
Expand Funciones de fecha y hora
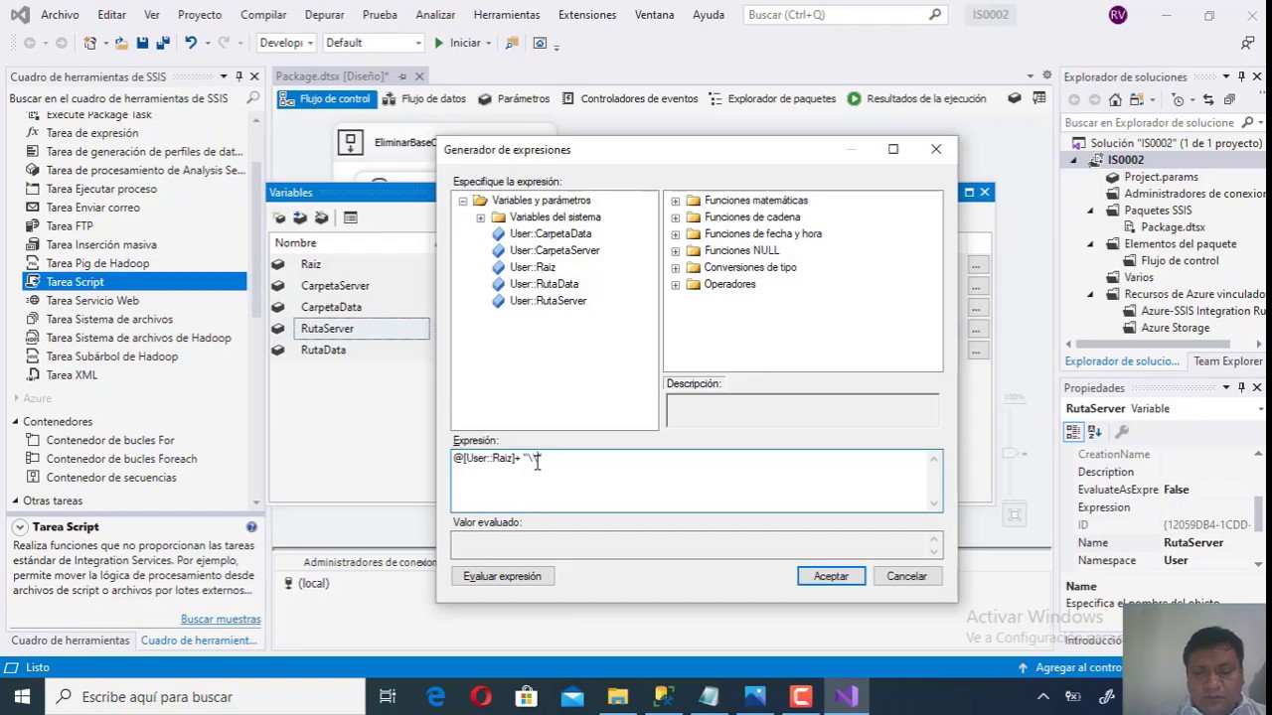[x=676, y=234]
